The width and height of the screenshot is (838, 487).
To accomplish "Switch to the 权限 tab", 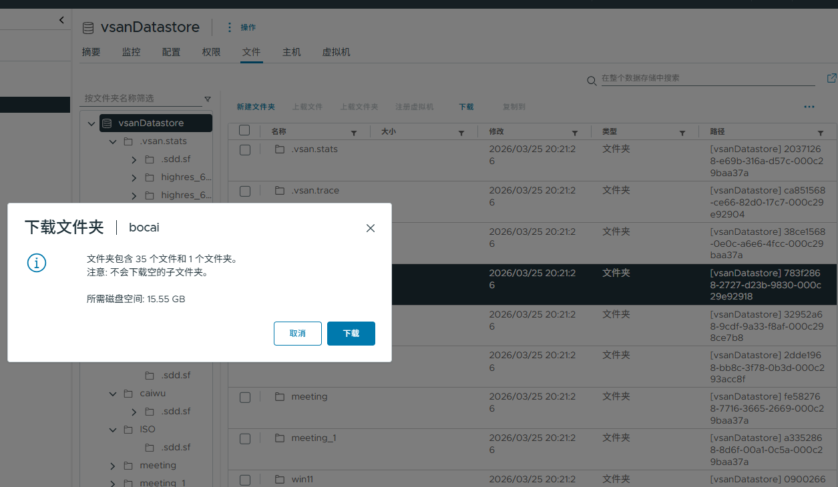I will pos(212,52).
